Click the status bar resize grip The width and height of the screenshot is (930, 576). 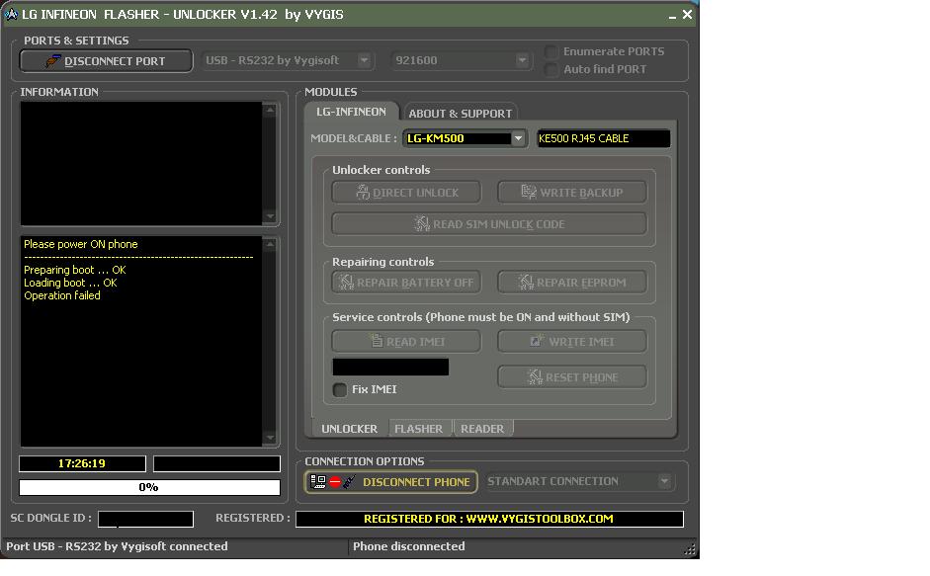(690, 549)
